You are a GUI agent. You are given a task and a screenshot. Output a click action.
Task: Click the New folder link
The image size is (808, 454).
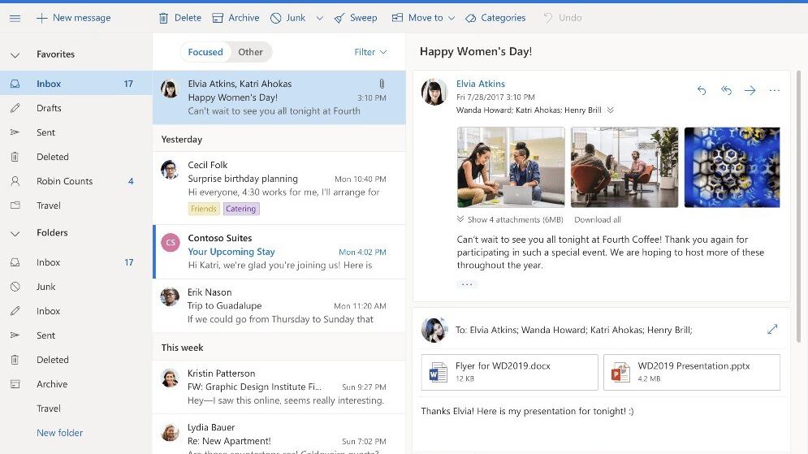pyautogui.click(x=59, y=433)
